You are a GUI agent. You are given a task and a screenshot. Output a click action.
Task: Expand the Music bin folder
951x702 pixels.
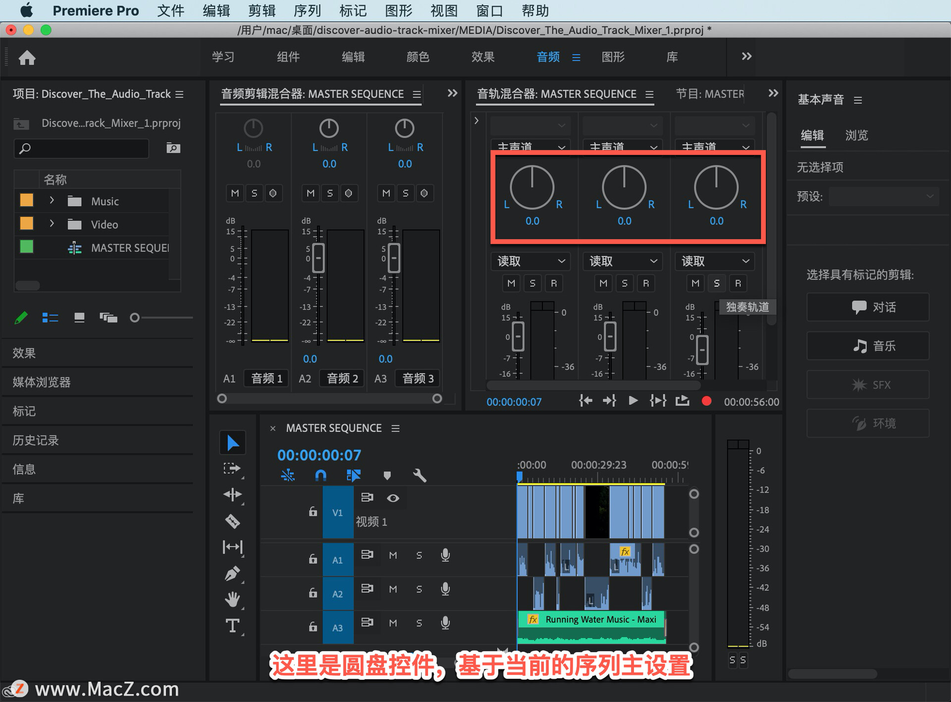tap(52, 200)
